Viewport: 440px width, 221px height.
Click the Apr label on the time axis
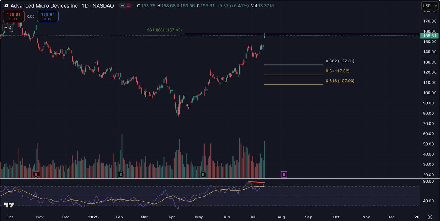[171, 217]
